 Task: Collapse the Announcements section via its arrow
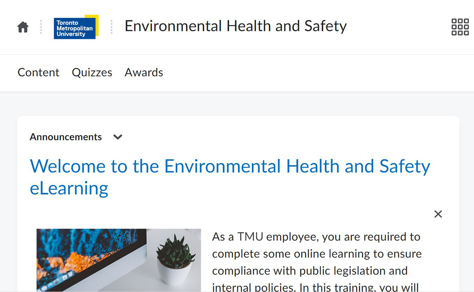click(117, 137)
